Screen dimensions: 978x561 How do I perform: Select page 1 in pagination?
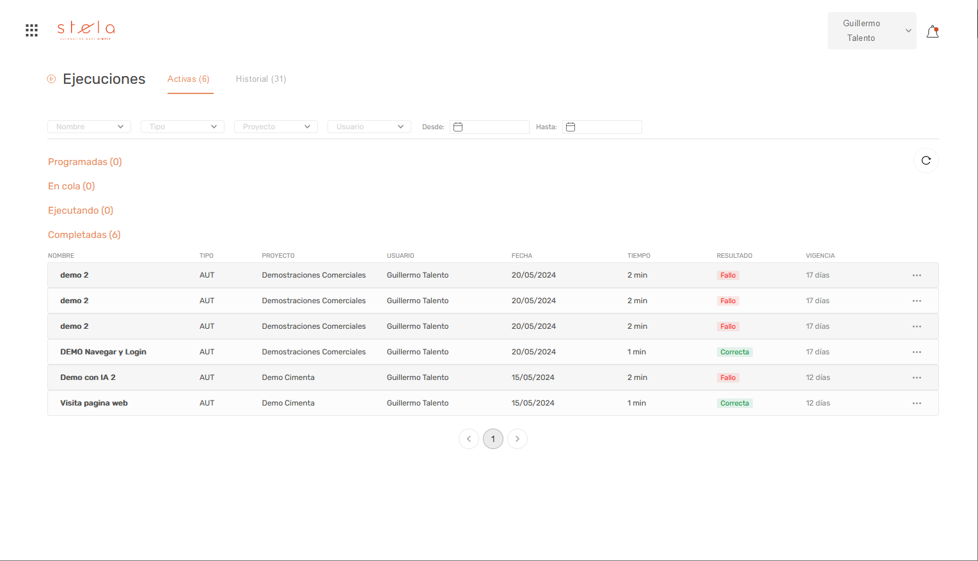click(x=493, y=439)
